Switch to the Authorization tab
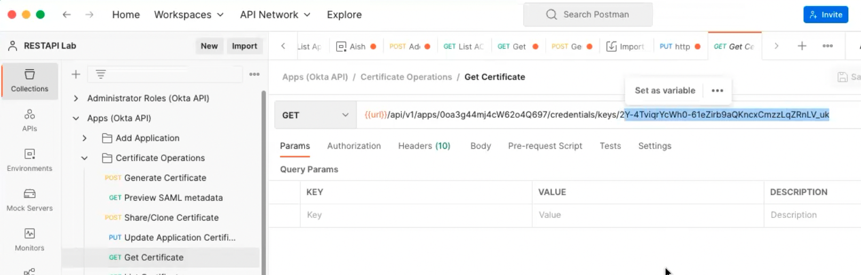The width and height of the screenshot is (861, 275). pyautogui.click(x=354, y=146)
